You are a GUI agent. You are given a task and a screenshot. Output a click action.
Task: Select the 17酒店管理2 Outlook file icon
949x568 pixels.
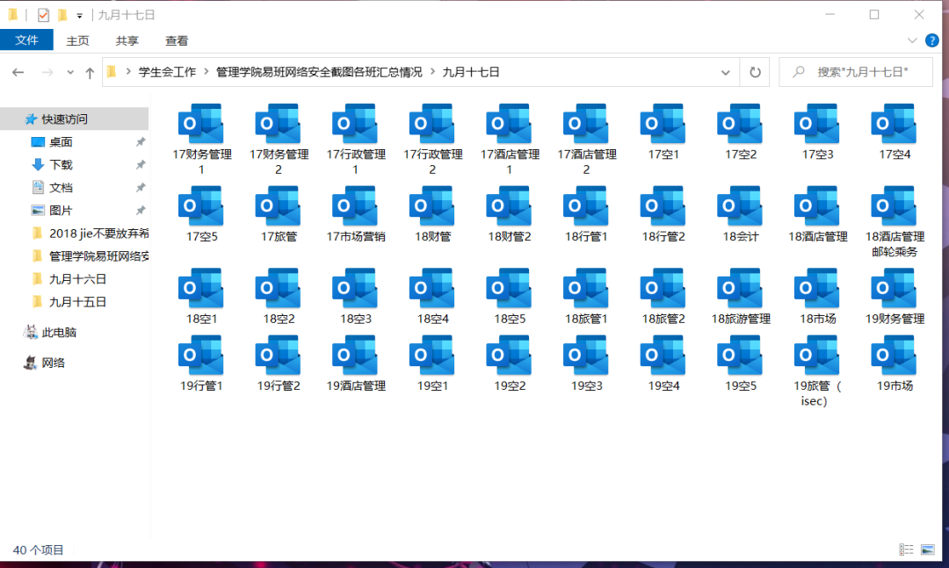(586, 124)
